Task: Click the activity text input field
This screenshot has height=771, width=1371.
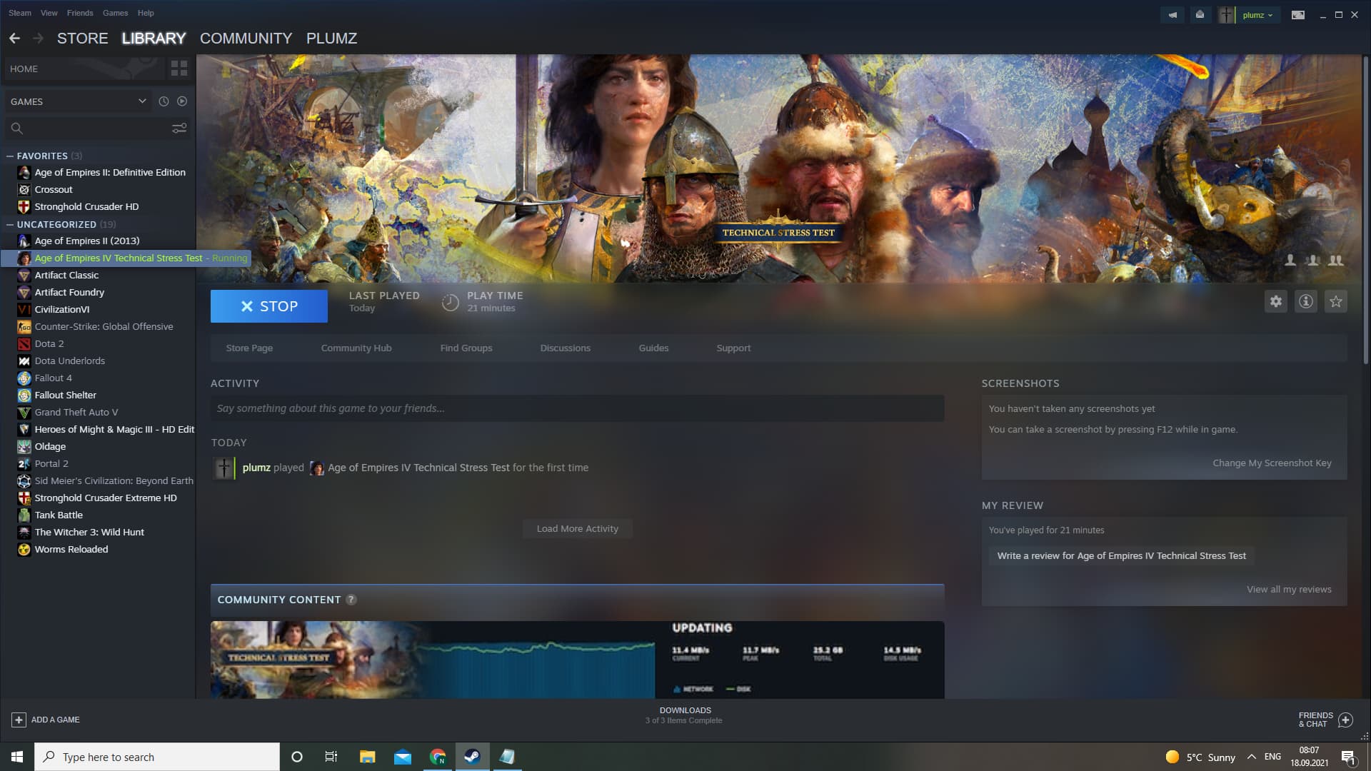Action: pos(576,408)
